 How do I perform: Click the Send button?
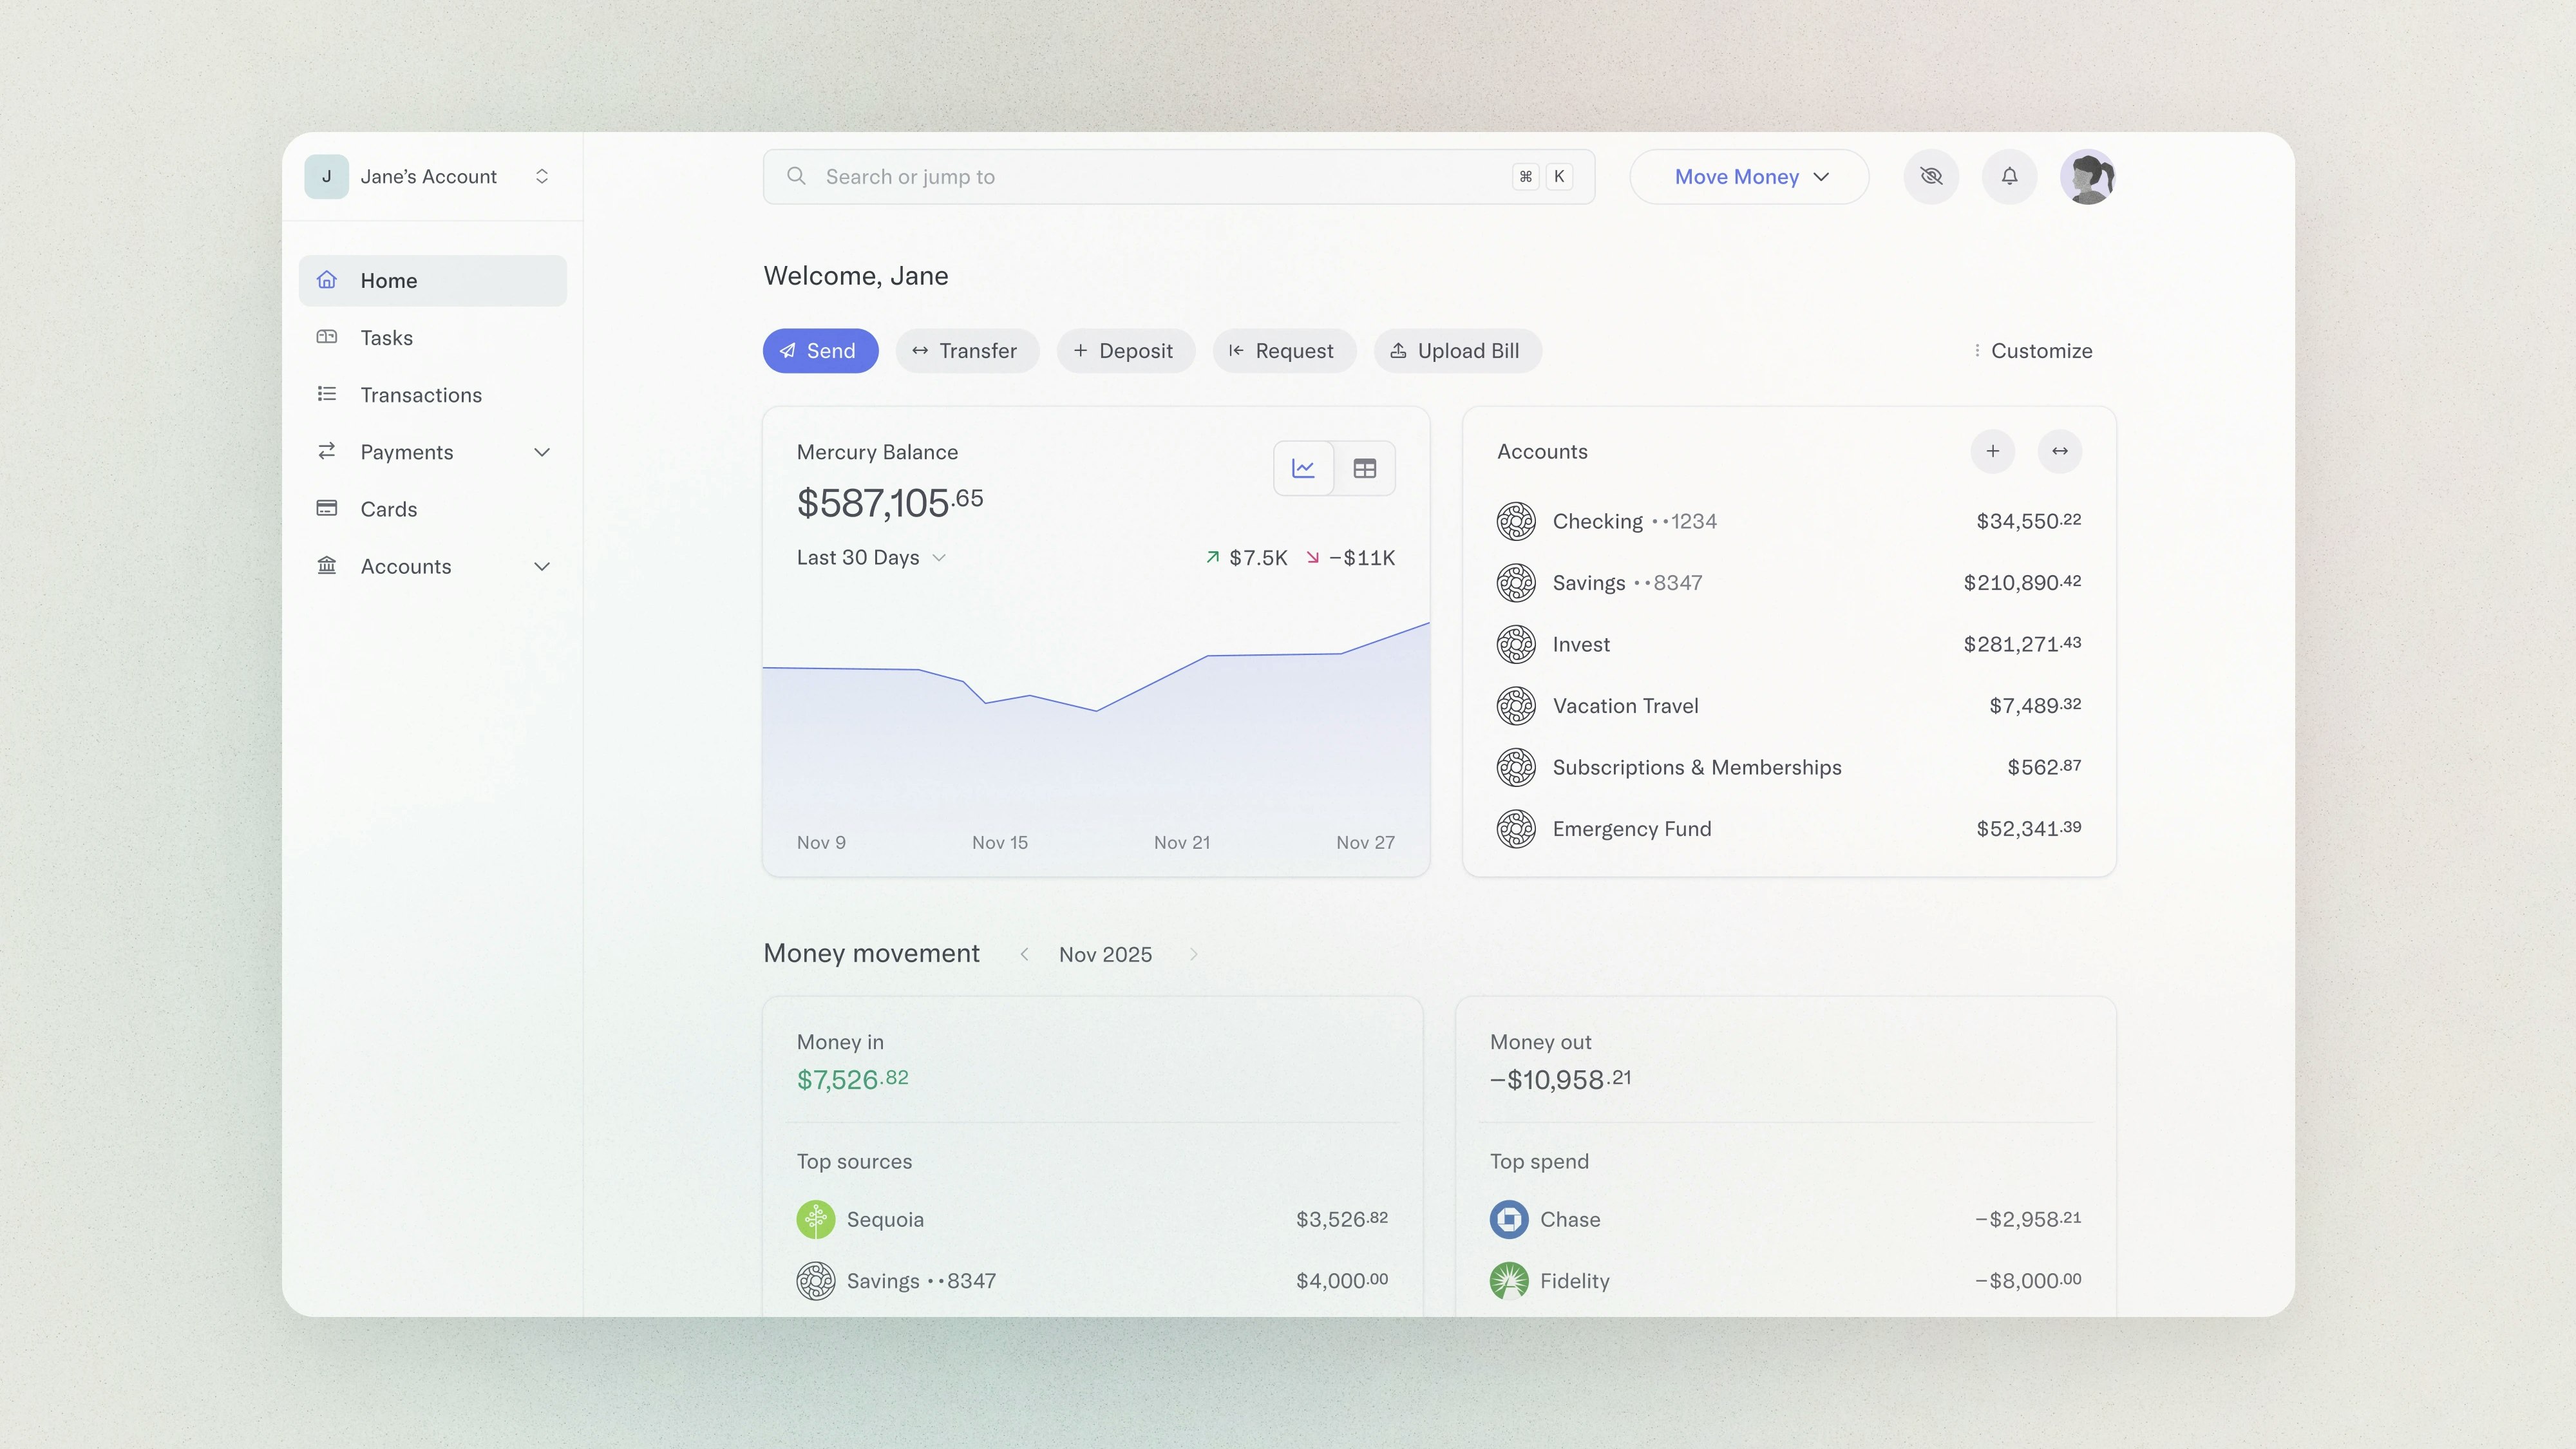pyautogui.click(x=820, y=350)
